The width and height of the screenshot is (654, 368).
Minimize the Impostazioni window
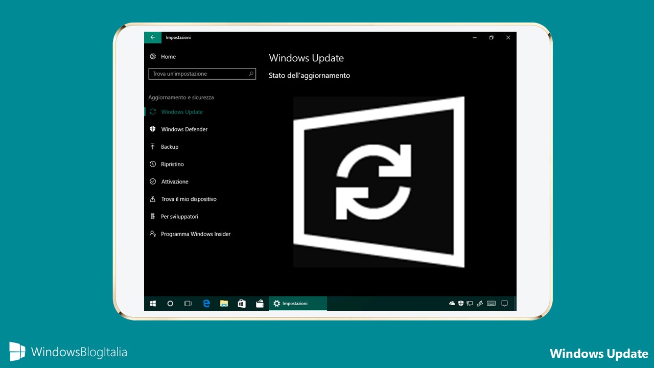(x=475, y=37)
